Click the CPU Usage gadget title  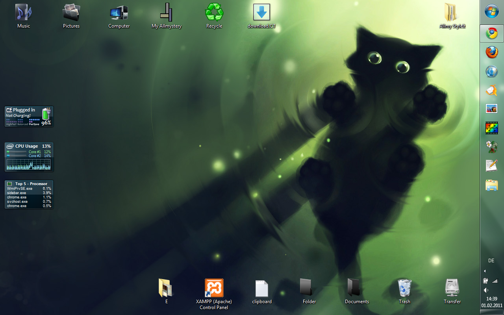pos(26,146)
